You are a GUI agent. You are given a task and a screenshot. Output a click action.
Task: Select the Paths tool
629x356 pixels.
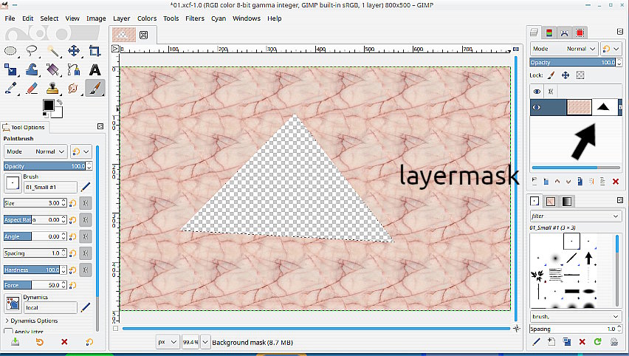coord(74,70)
